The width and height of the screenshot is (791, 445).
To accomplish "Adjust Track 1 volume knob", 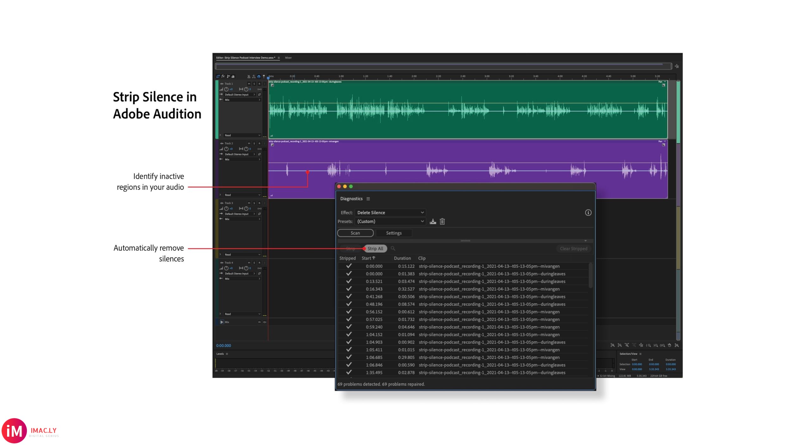I will click(226, 89).
